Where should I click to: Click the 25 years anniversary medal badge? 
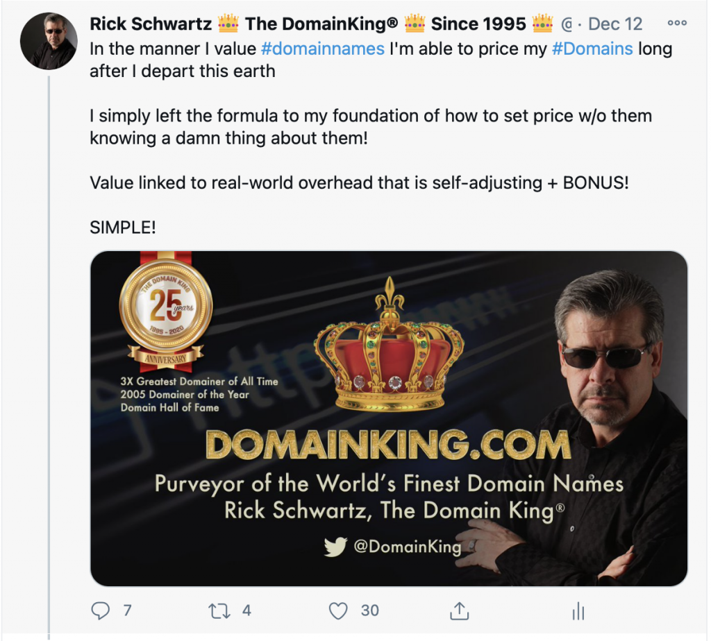[165, 309]
